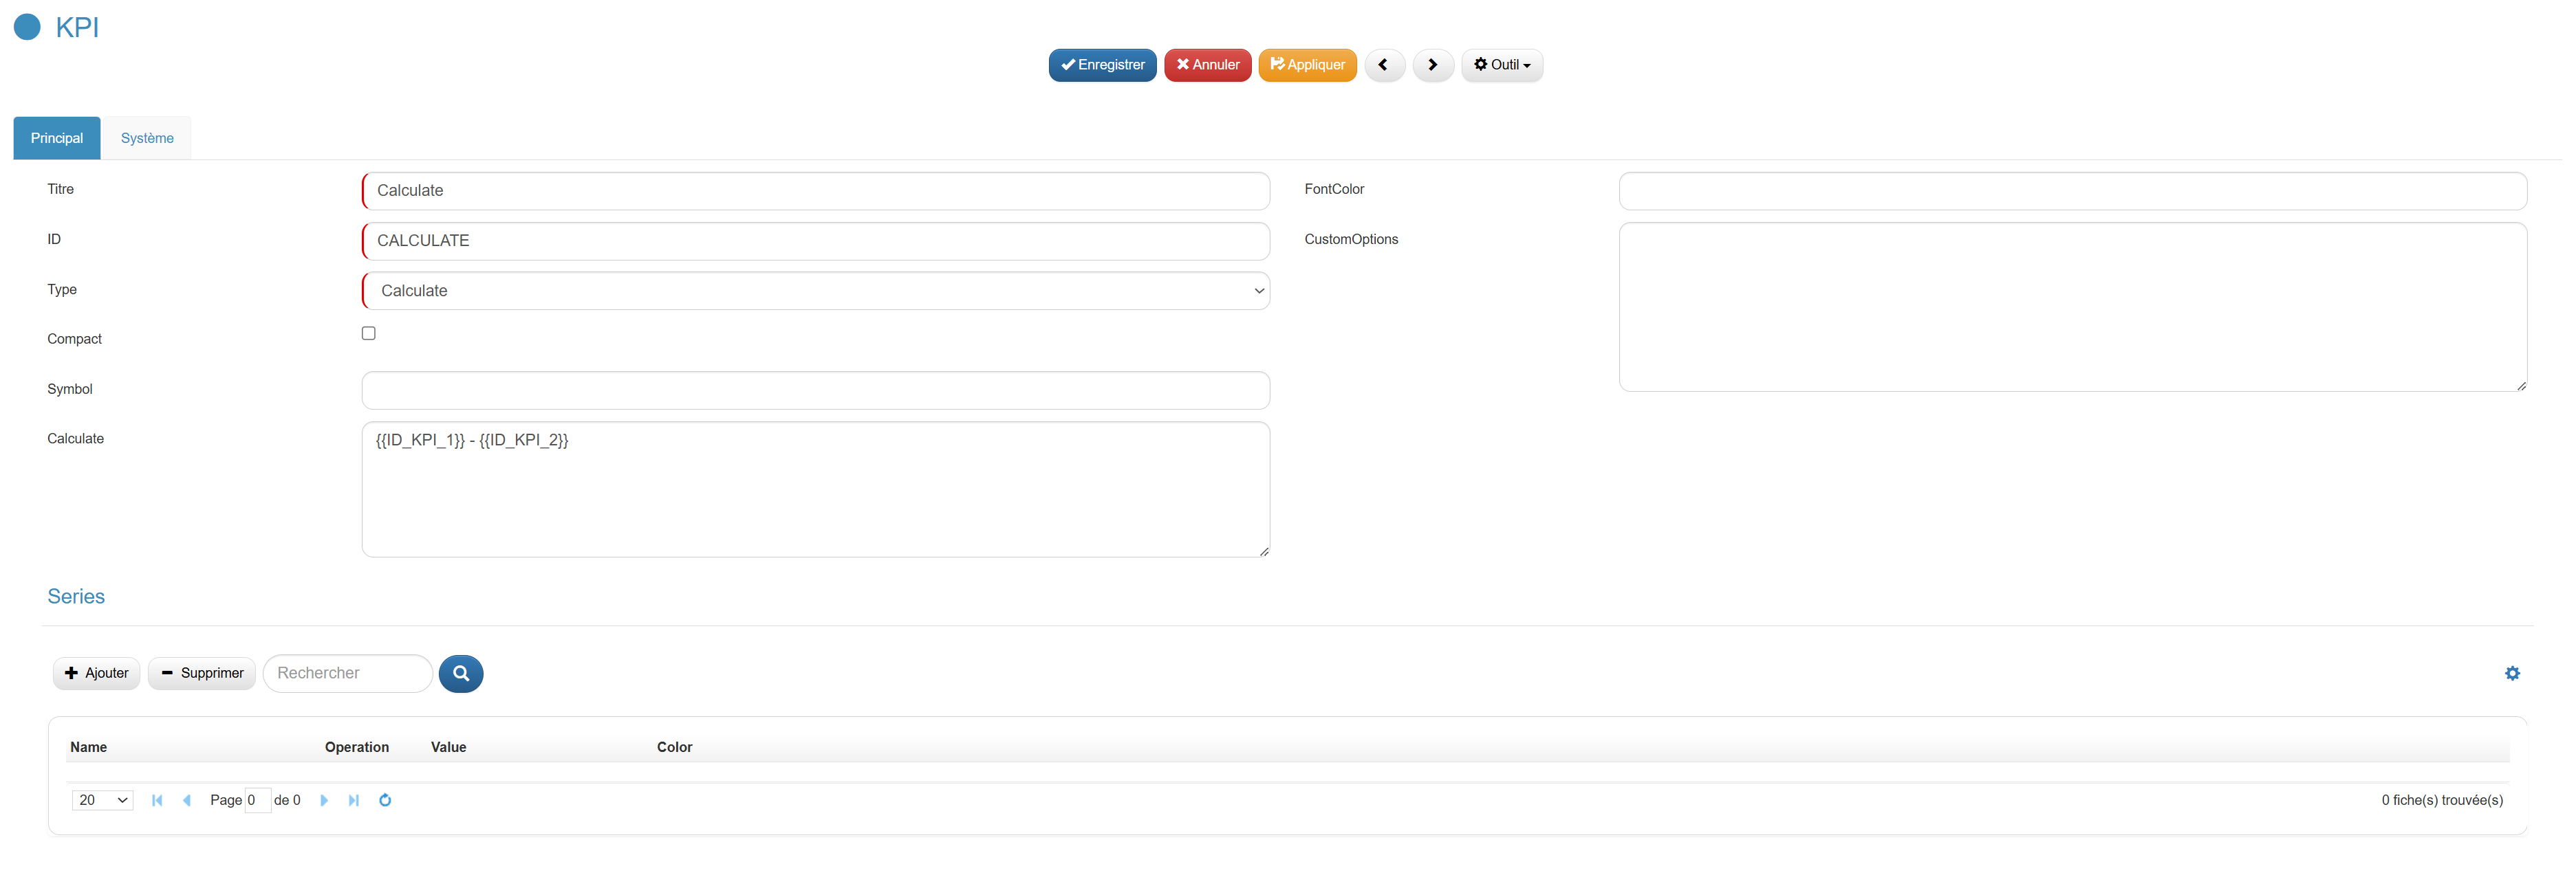Click the previous record arrow icon
Screen dimensions: 2576x875
[1384, 65]
